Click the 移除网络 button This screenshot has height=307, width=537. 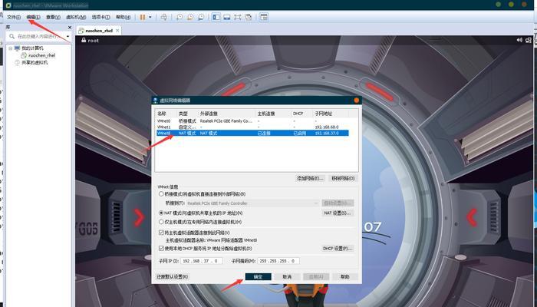pyautogui.click(x=343, y=179)
